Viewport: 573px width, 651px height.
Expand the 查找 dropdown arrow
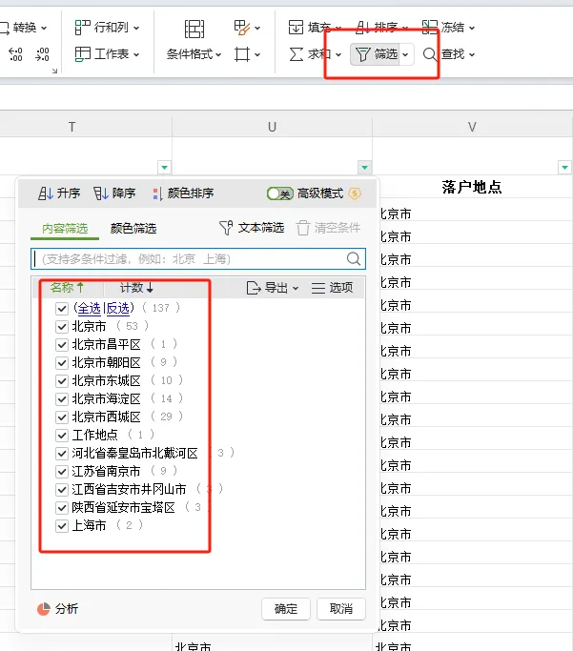[472, 54]
